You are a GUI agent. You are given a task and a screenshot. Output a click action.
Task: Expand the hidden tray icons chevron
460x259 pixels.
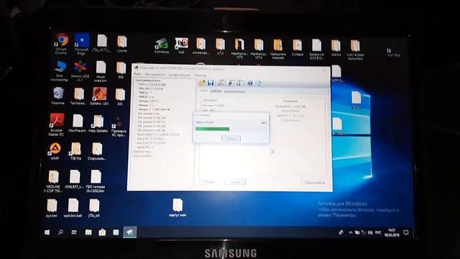pos(351,232)
